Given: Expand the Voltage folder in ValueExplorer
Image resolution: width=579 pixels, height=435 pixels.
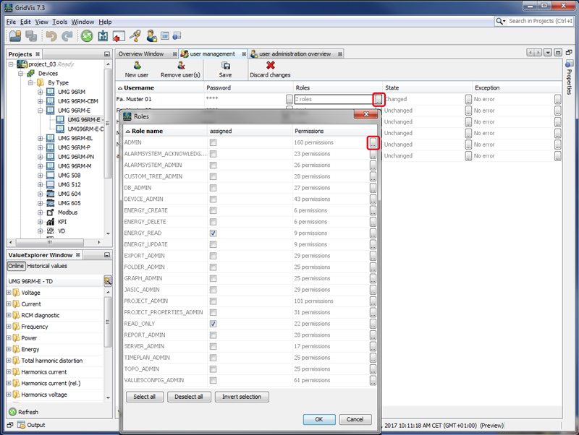Looking at the screenshot, I should point(9,293).
